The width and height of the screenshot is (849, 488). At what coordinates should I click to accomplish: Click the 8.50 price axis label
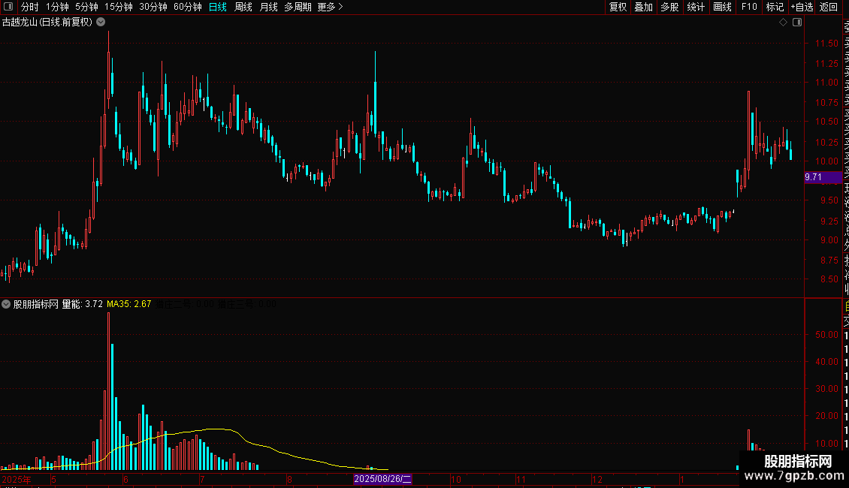point(829,279)
